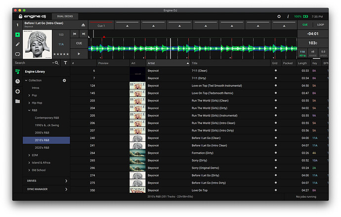341x217 pixels.
Task: Click the Engine DJ logo
Action: pyautogui.click(x=33, y=16)
